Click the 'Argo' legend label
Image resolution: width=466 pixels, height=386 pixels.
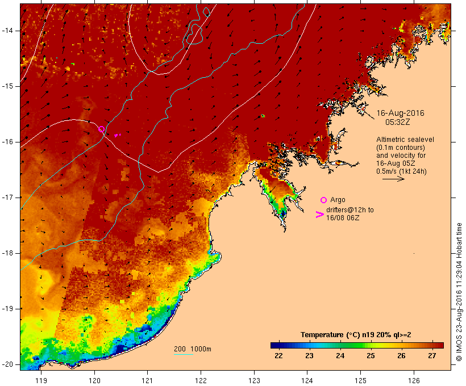pos(338,200)
